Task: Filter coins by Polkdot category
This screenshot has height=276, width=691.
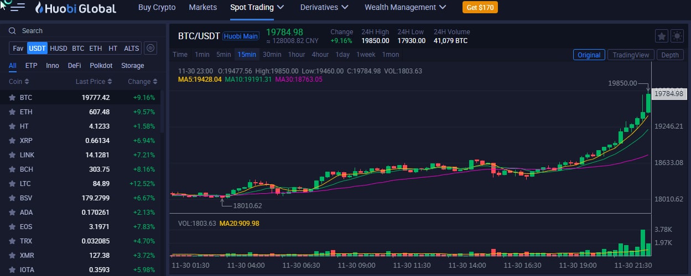Action: point(101,66)
